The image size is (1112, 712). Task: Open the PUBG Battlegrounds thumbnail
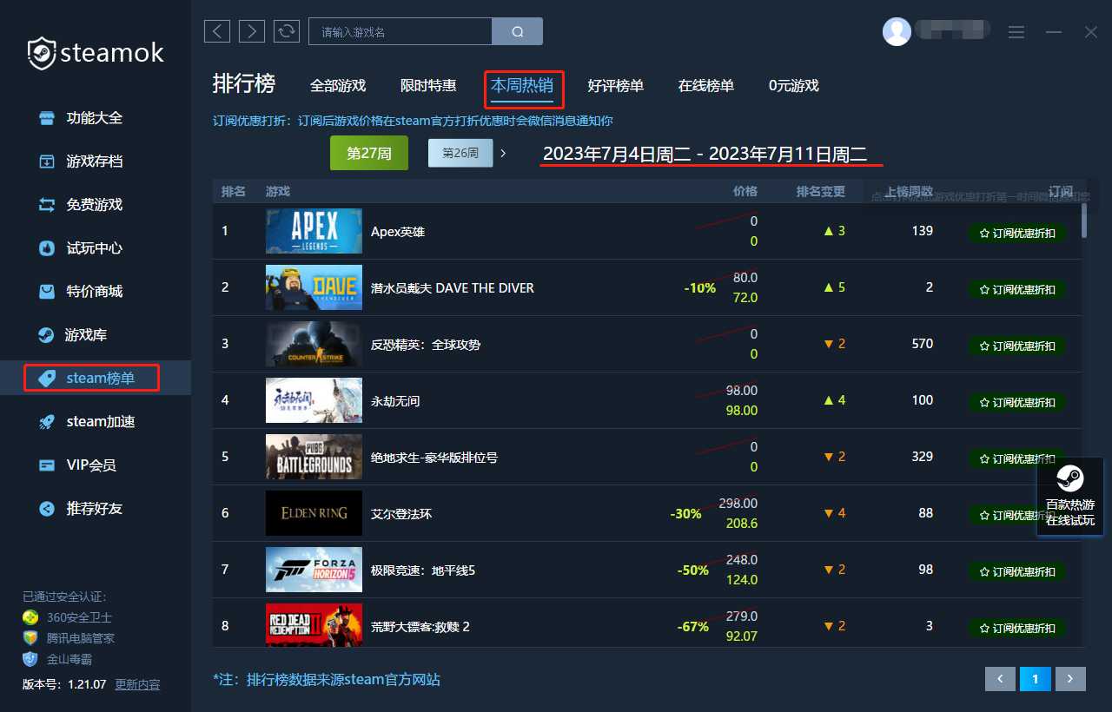coord(314,457)
